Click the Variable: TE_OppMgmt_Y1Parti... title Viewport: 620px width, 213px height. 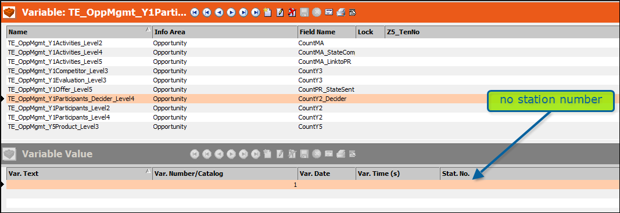[x=103, y=13]
